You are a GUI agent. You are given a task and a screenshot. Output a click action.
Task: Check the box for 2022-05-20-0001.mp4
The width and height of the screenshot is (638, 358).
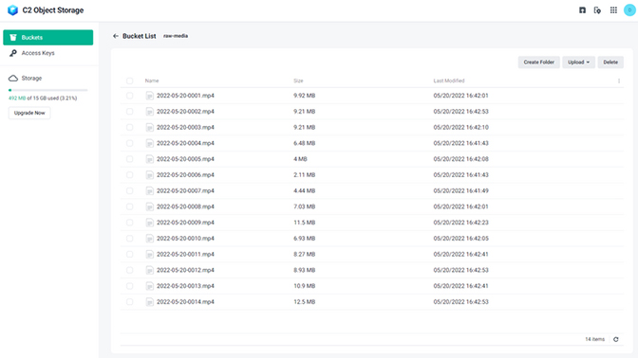[129, 96]
